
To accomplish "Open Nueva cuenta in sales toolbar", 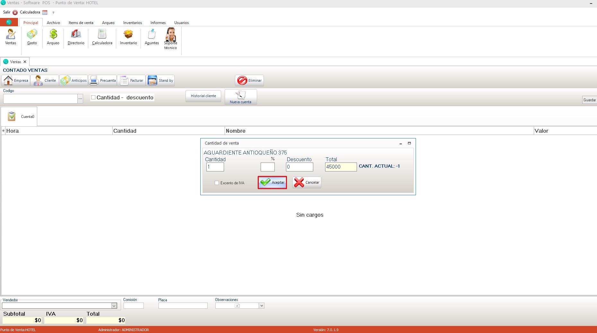I will coord(240,97).
